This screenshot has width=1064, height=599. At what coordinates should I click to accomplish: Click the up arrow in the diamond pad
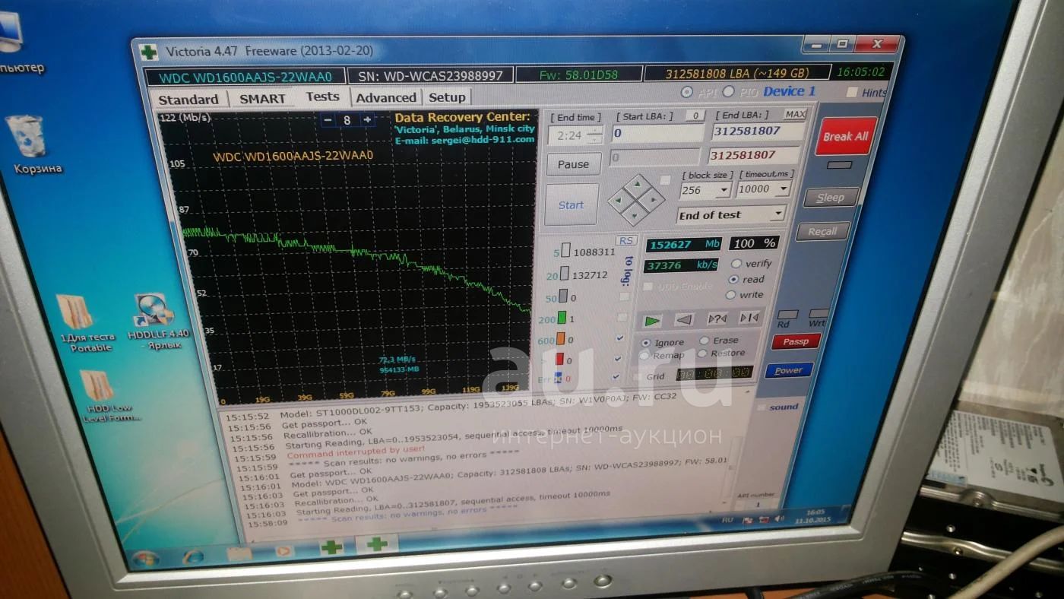click(637, 185)
